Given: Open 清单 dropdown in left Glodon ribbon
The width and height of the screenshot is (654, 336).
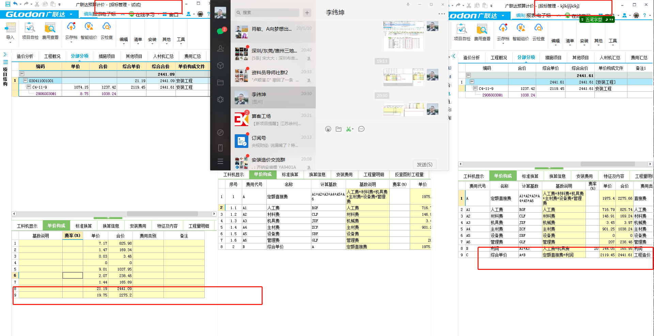Looking at the screenshot, I should click(x=138, y=40).
